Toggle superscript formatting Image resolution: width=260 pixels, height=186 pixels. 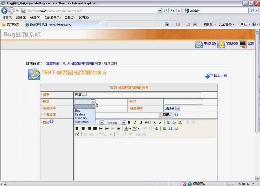[x=160, y=122]
